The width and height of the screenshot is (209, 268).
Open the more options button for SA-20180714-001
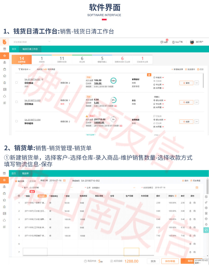point(196,83)
